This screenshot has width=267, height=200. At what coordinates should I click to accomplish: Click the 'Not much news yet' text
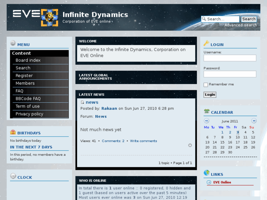tap(101, 130)
